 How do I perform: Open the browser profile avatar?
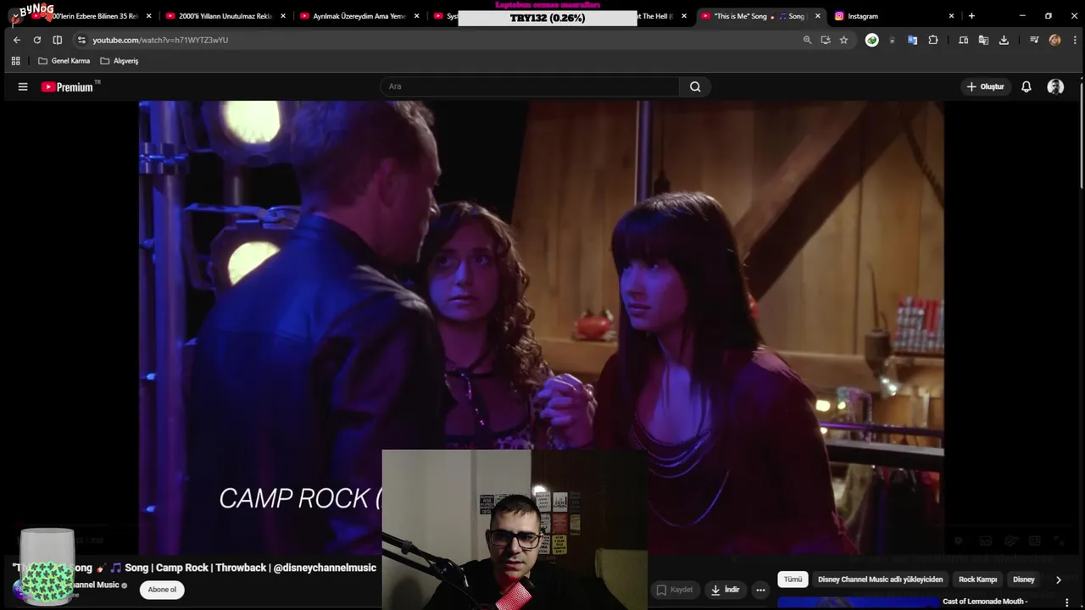tap(1054, 40)
